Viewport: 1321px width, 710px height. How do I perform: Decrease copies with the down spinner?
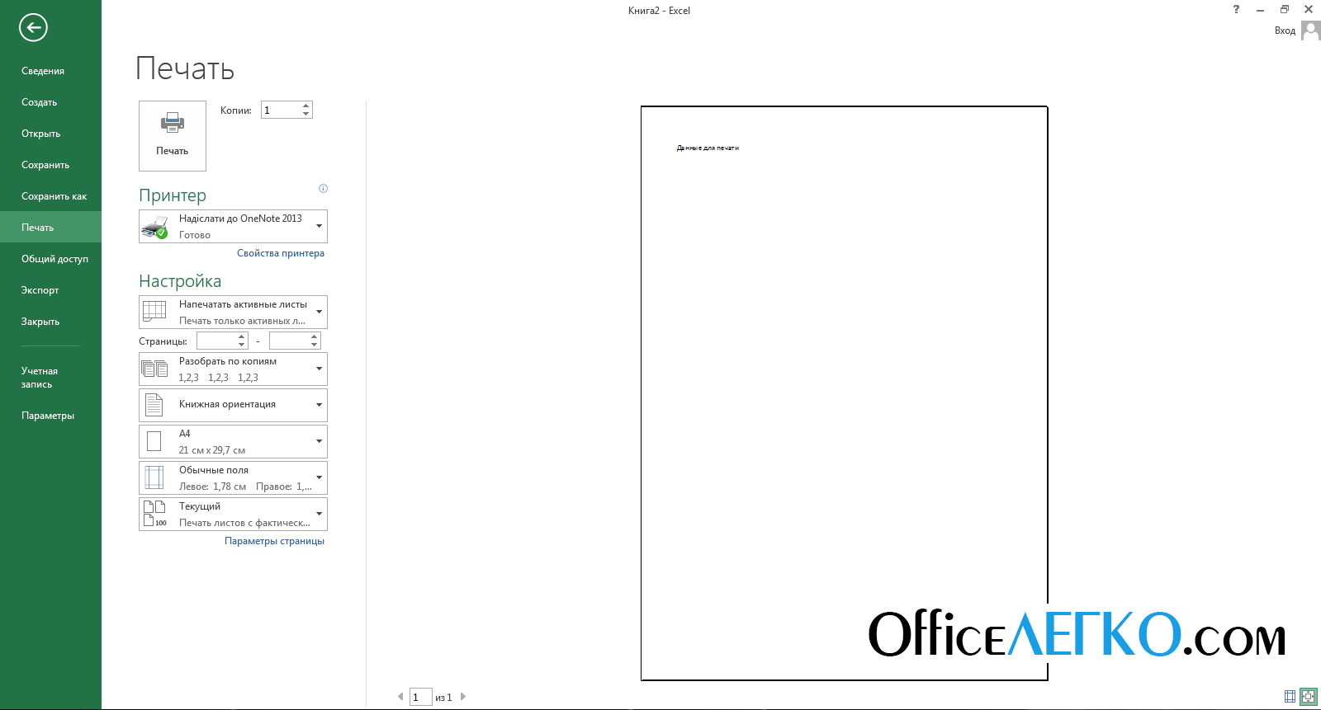click(306, 114)
